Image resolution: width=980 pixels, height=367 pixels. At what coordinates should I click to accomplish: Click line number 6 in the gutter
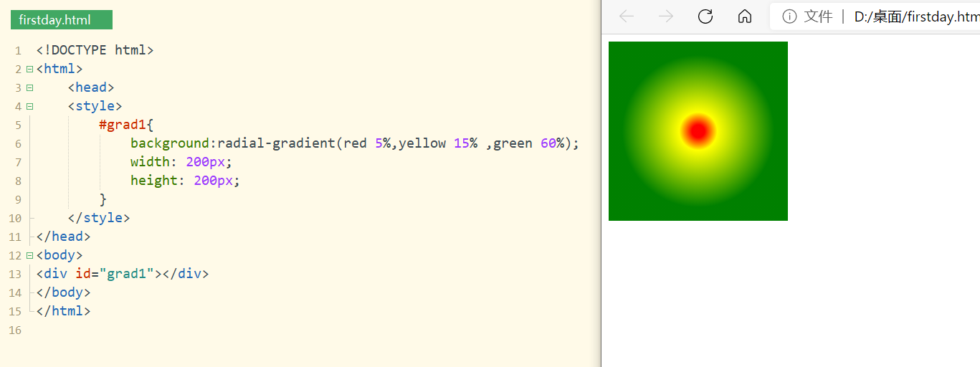[x=18, y=144]
